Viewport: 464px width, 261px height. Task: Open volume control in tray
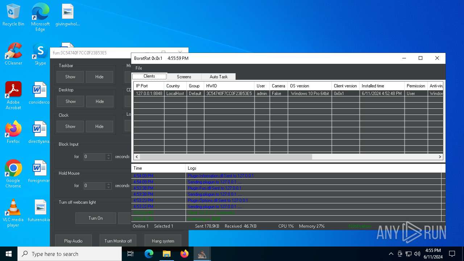tap(417, 254)
